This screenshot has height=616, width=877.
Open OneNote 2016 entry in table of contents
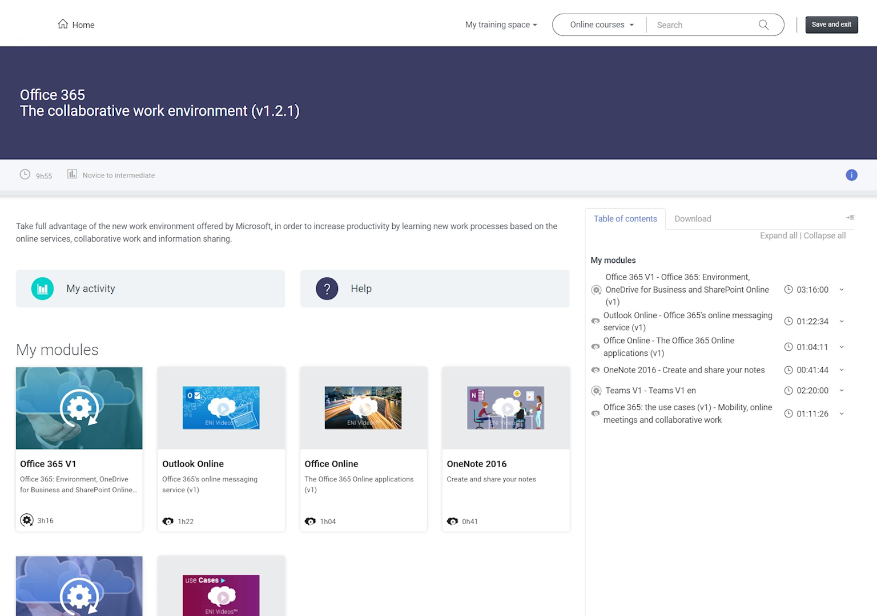[684, 370]
